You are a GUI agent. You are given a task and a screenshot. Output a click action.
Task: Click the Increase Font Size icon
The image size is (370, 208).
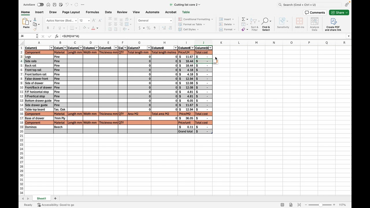click(x=94, y=21)
